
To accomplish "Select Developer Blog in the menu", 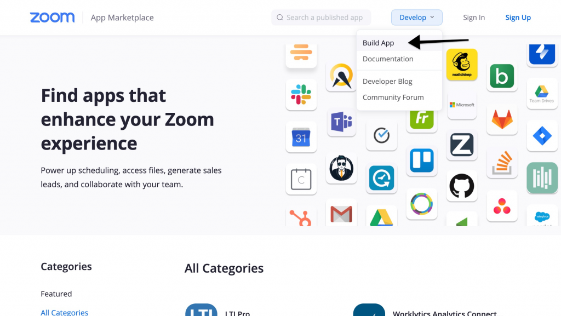I will pos(387,82).
